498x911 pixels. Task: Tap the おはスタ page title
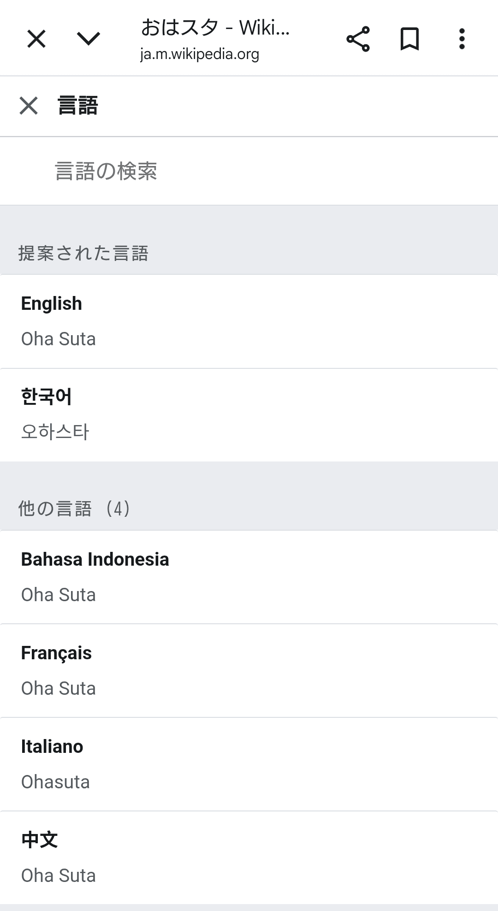click(215, 28)
